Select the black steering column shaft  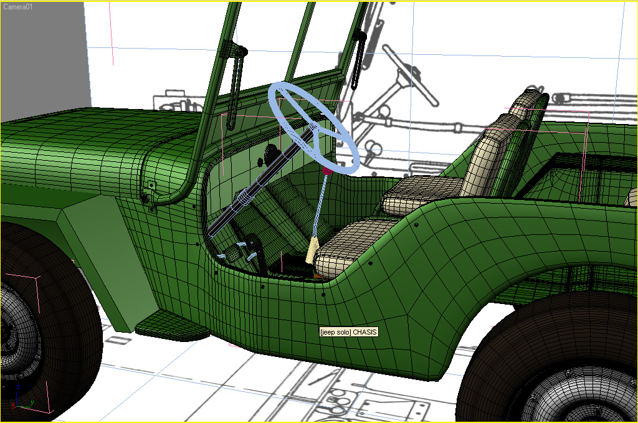tap(260, 183)
